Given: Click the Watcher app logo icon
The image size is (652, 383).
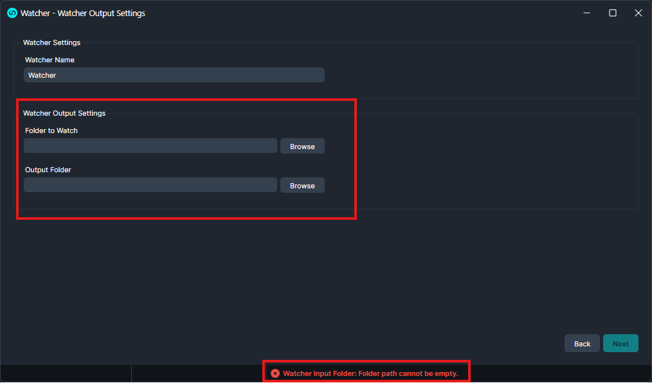Looking at the screenshot, I should tap(12, 13).
